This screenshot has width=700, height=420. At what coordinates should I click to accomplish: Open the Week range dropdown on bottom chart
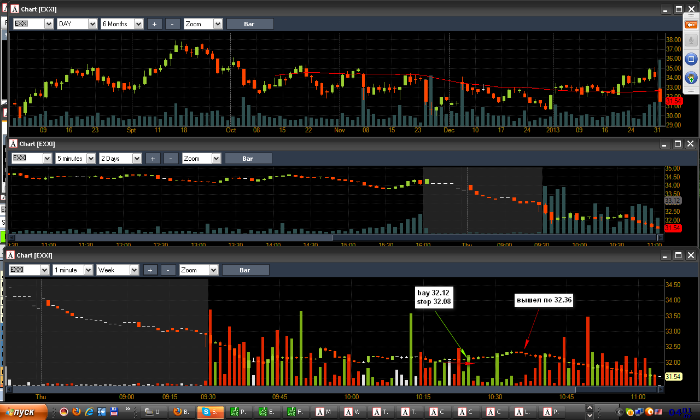pyautogui.click(x=118, y=270)
